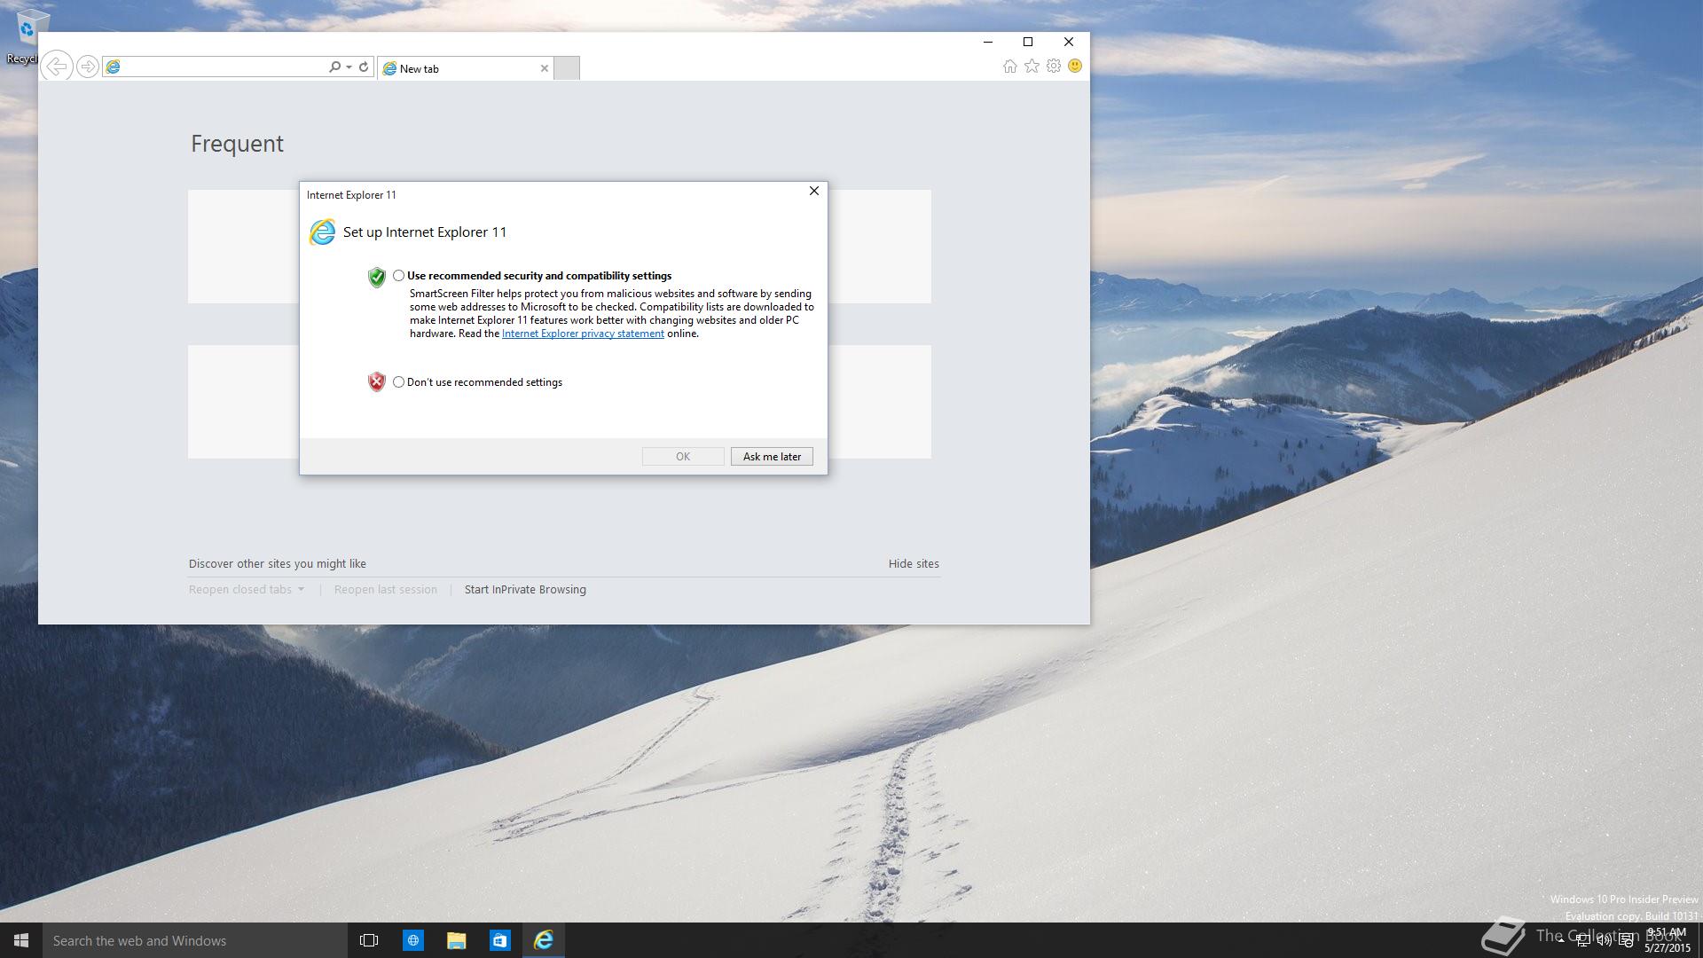Click the OK button in setup dialog
1703x958 pixels.
[683, 457]
